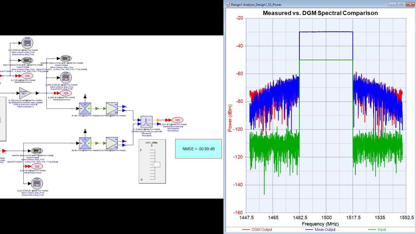The height and width of the screenshot is (234, 416).
Task: Click the NMSE result text box
Action: click(198, 149)
